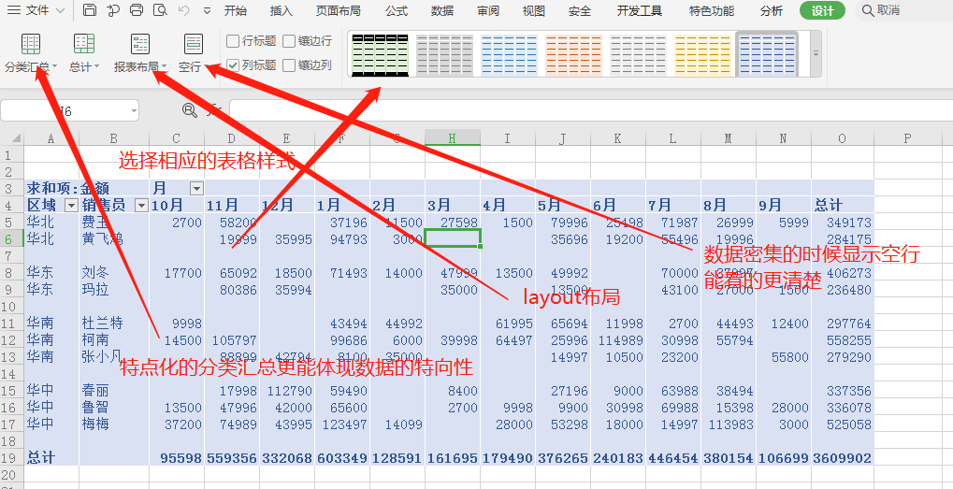Switch to the 视图 tab
The height and width of the screenshot is (489, 953).
tap(534, 11)
